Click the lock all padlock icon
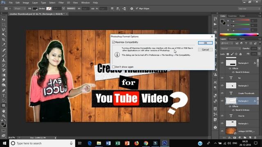The height and width of the screenshot is (147, 262). 240,54
